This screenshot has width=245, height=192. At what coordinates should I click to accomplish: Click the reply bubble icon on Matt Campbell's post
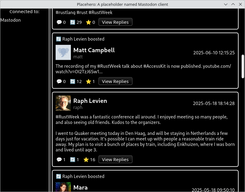(x=59, y=82)
